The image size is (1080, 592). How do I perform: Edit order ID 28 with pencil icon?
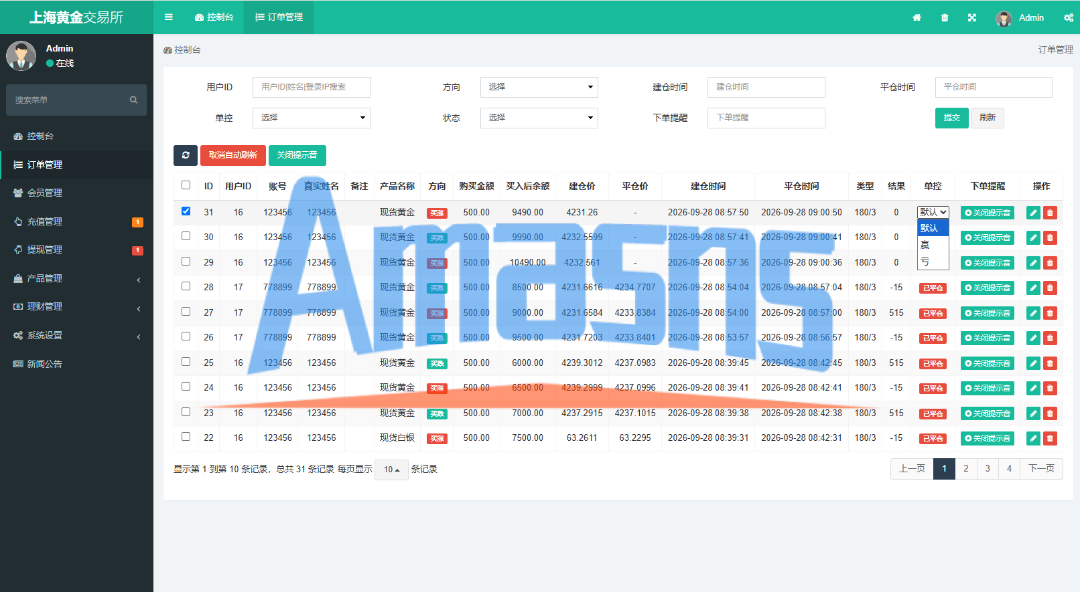(x=1033, y=288)
